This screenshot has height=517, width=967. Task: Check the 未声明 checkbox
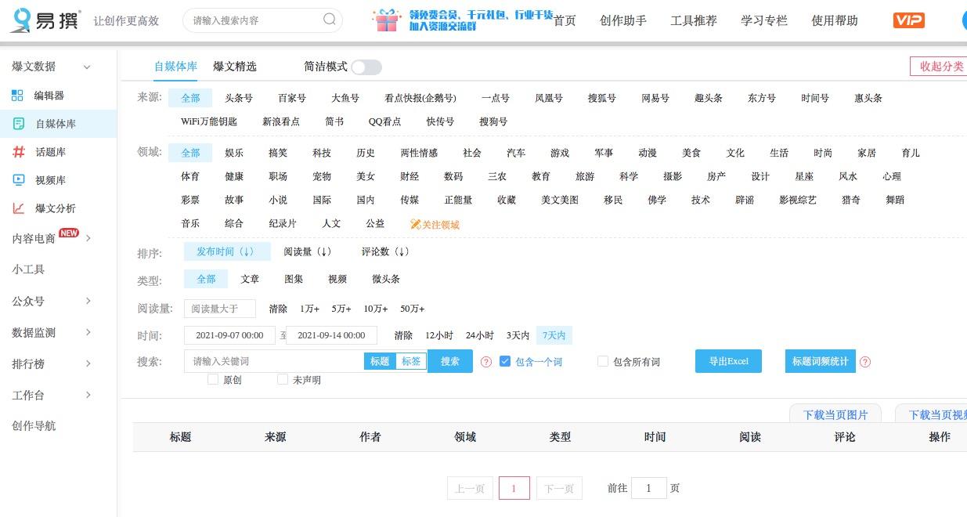click(283, 379)
